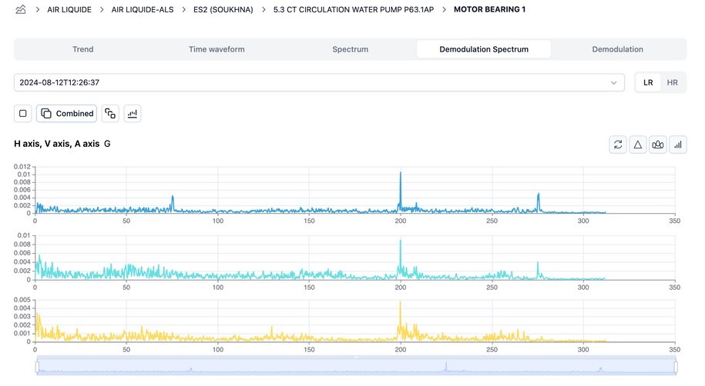Expand the breadcrumb chevron before MOTOR BEARING 1
705x386 pixels.
[444, 10]
